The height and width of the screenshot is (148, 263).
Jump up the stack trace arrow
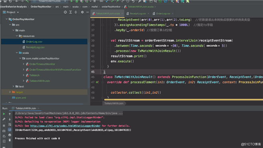10,114
